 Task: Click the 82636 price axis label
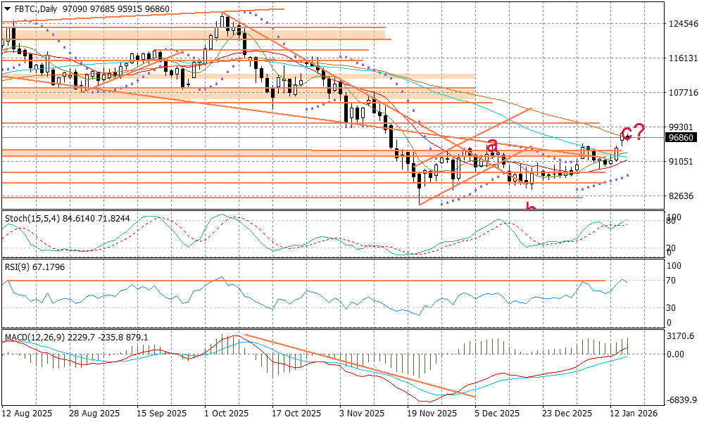pos(681,196)
